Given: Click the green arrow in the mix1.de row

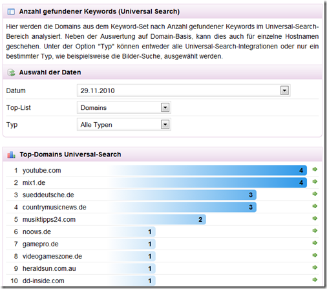Looking at the screenshot, I should 315,182.
